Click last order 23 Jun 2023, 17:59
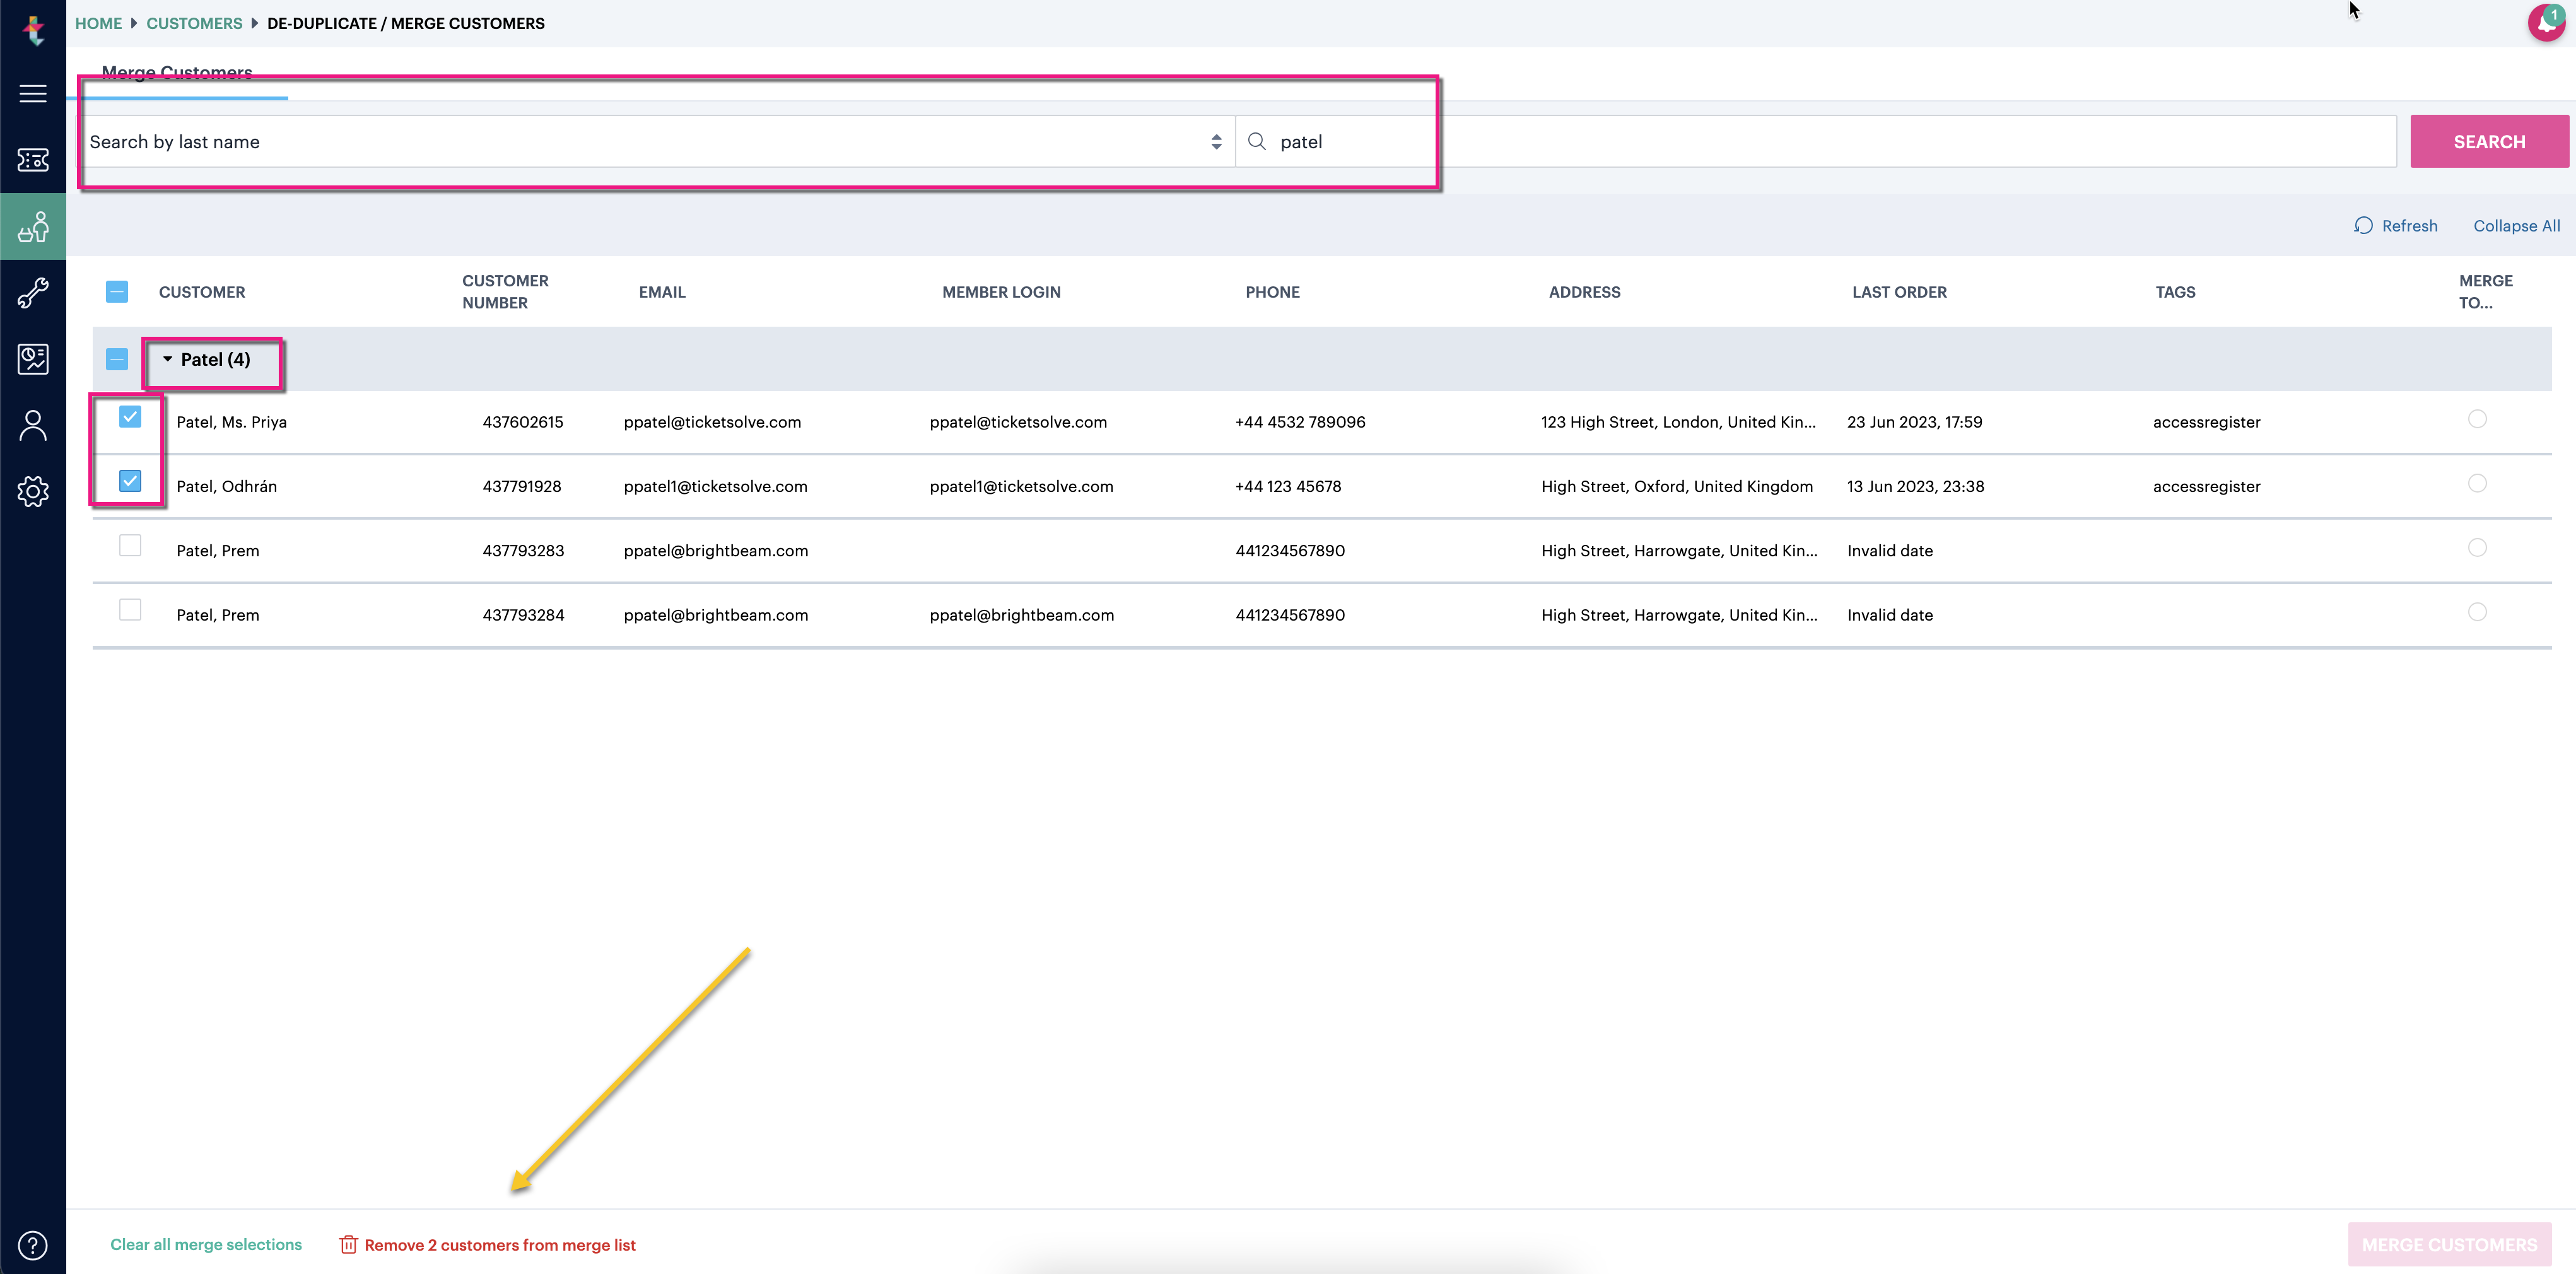 (1914, 422)
